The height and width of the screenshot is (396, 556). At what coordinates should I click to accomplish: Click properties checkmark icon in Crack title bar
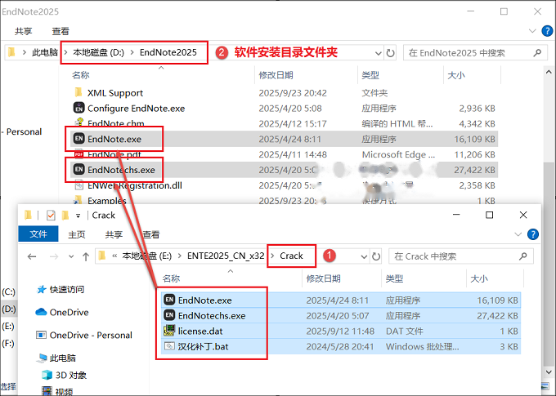(51, 215)
